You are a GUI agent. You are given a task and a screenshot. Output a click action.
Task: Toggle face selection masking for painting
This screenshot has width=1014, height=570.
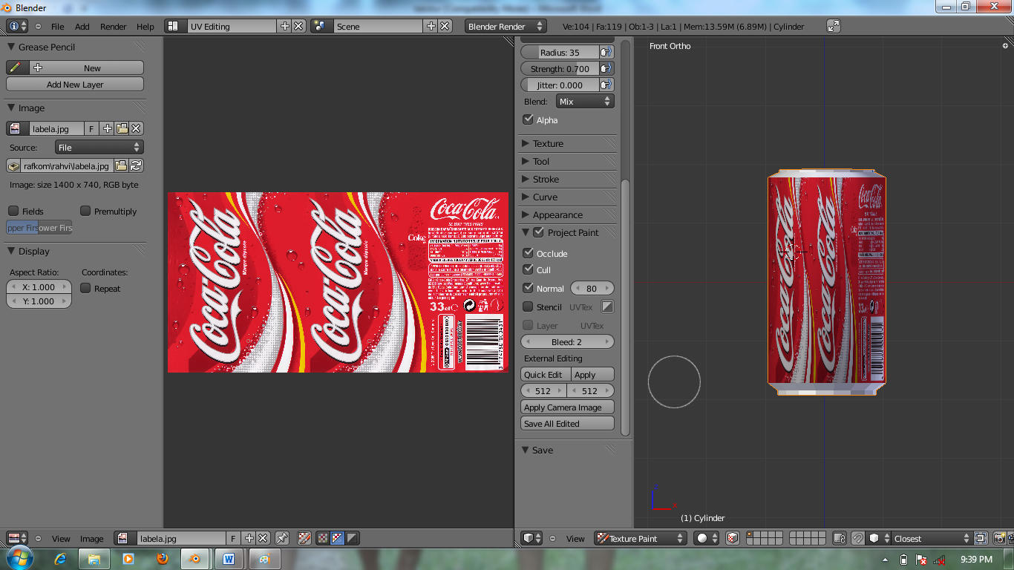pyautogui.click(x=732, y=538)
